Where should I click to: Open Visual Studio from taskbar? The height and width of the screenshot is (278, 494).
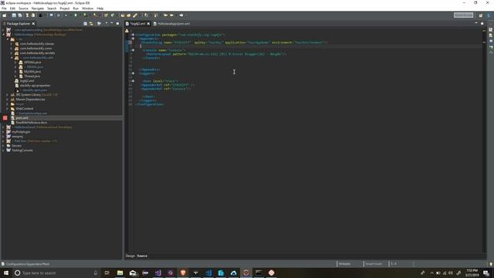click(x=157, y=273)
